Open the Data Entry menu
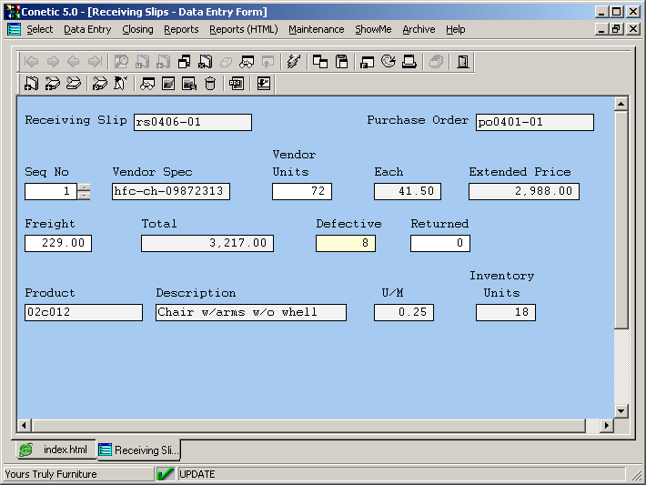This screenshot has height=485, width=646. [x=87, y=29]
